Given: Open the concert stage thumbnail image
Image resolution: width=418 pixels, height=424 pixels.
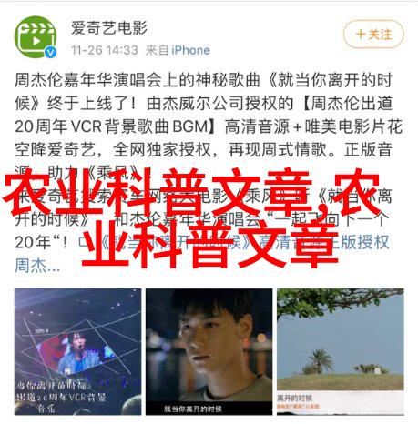Looking at the screenshot, I should 77,351.
